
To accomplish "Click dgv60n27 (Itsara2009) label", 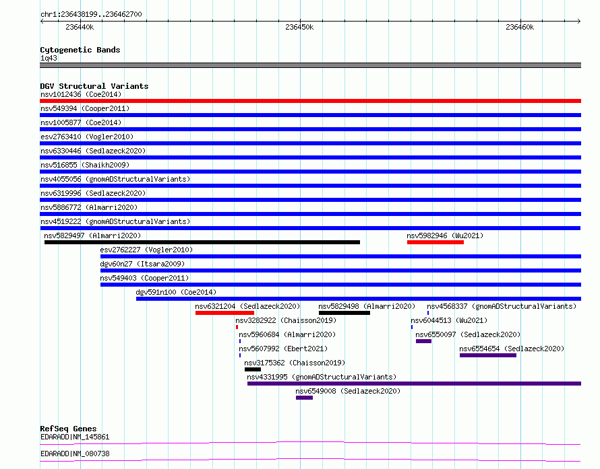I will point(142,264).
